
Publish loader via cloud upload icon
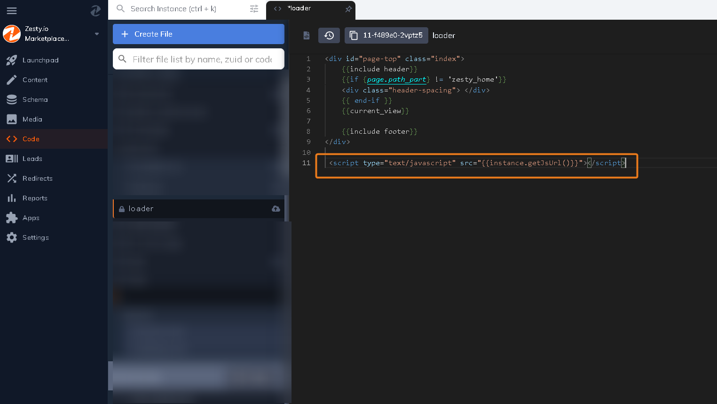point(276,209)
